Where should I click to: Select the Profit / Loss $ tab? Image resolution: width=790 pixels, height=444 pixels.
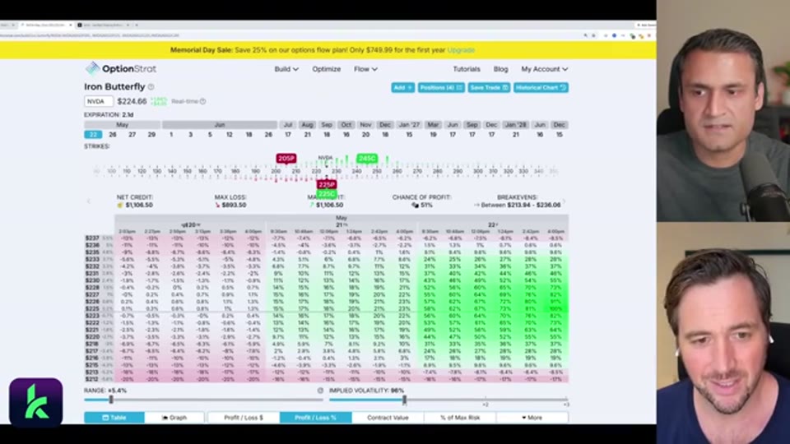click(244, 418)
